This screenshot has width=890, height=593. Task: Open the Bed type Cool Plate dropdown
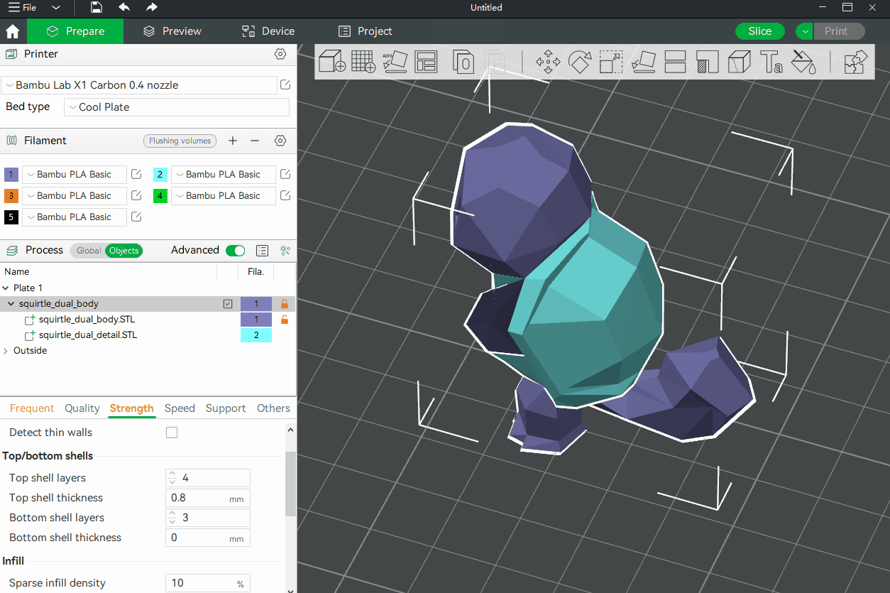click(x=177, y=107)
